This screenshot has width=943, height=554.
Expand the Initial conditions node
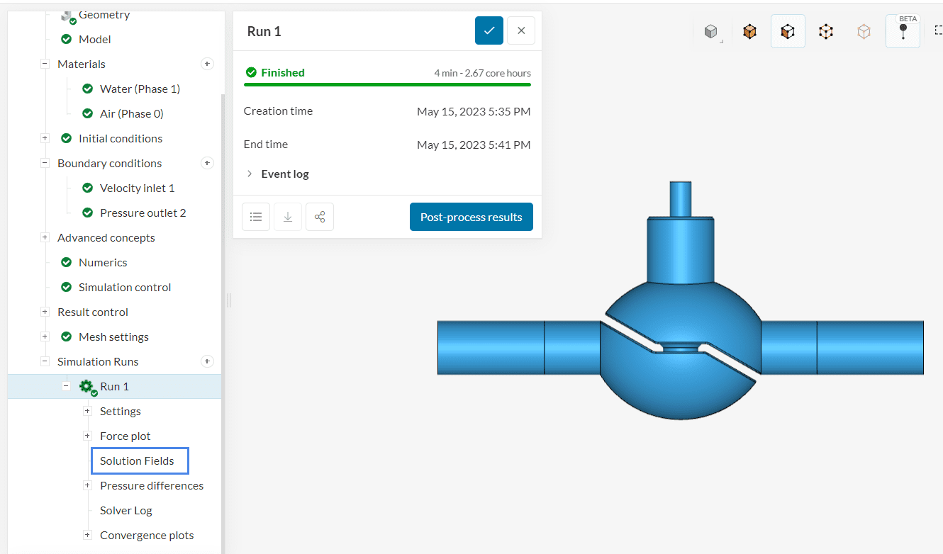click(x=45, y=138)
